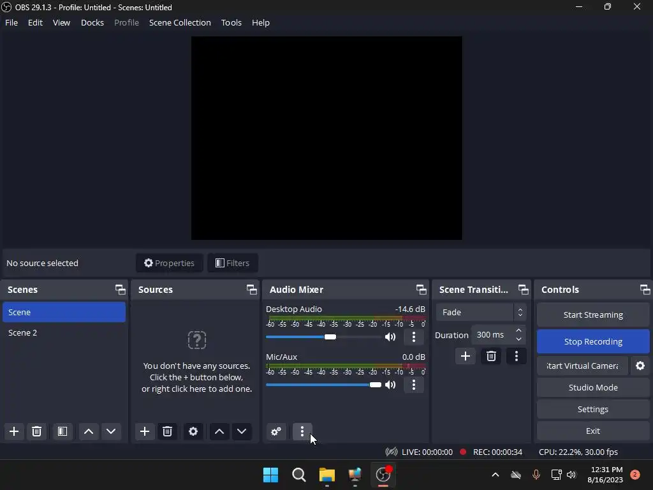Open File Explorer from taskbar
The height and width of the screenshot is (490, 653).
(327, 475)
